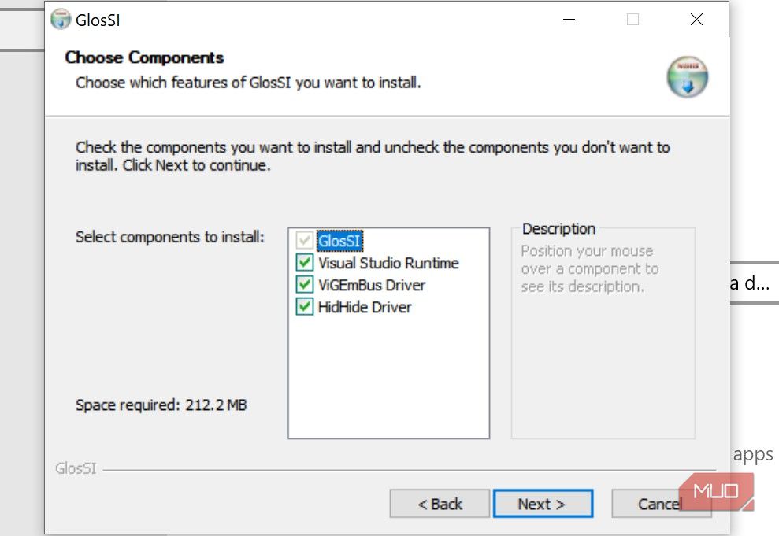Close the GlosSI setup window

696,20
